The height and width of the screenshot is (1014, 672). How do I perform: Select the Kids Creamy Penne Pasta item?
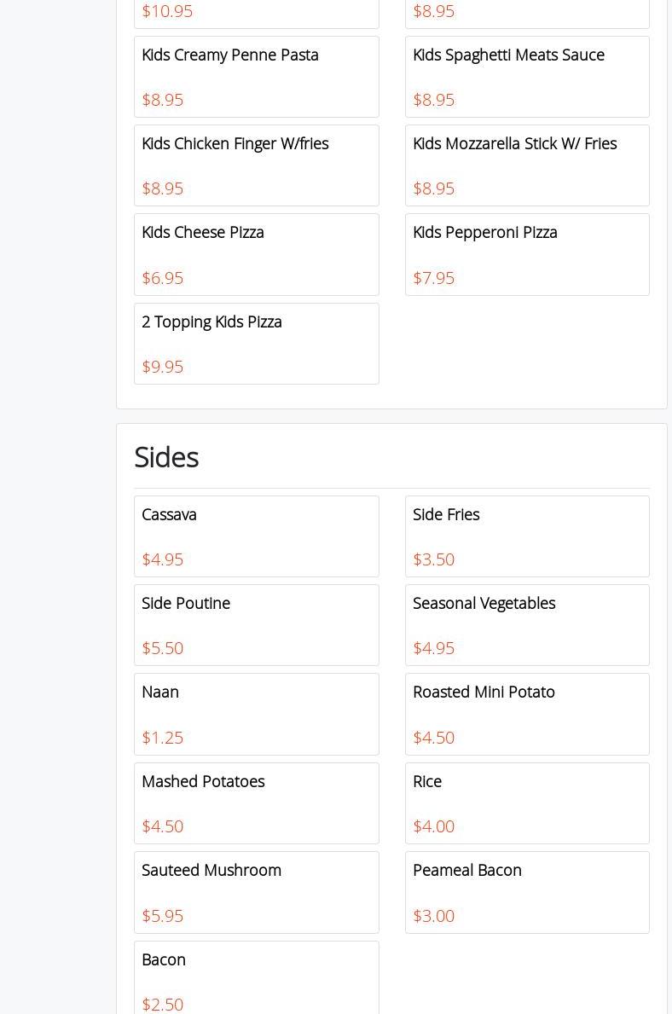(x=256, y=77)
